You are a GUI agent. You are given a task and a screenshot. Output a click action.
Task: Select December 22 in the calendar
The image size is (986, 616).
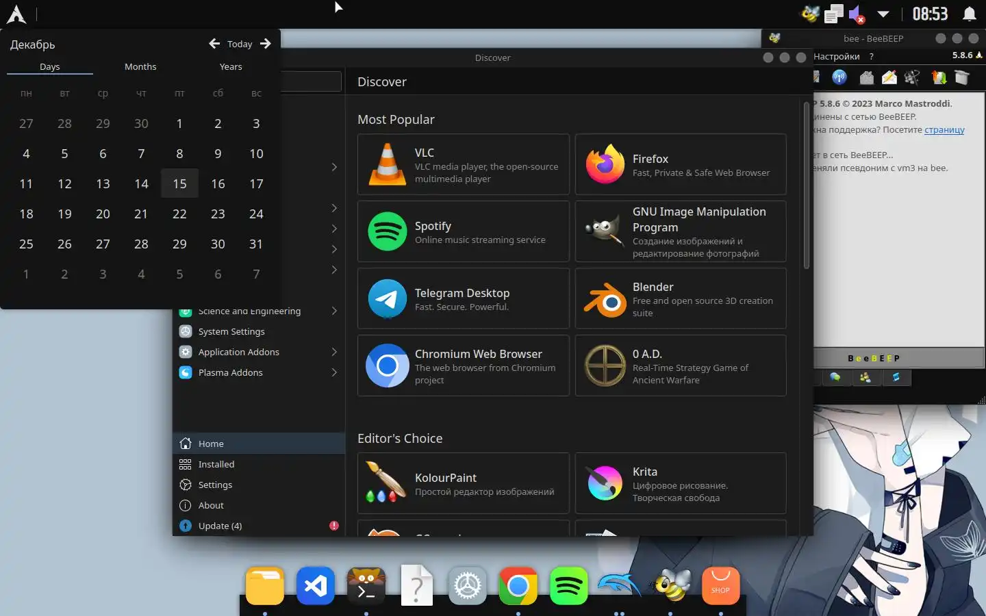179,214
